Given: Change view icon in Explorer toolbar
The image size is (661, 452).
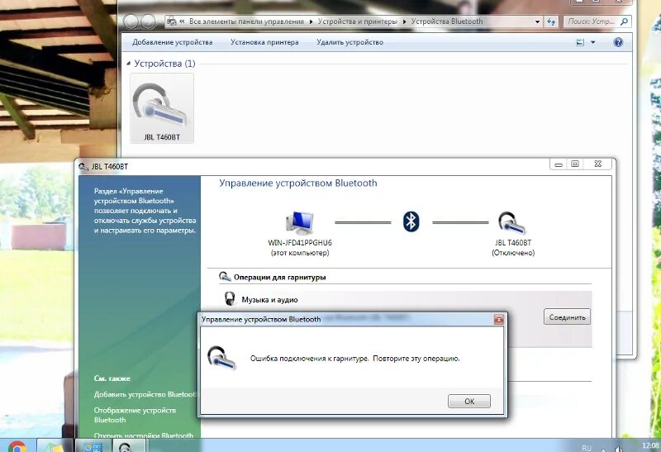Looking at the screenshot, I should pyautogui.click(x=580, y=42).
